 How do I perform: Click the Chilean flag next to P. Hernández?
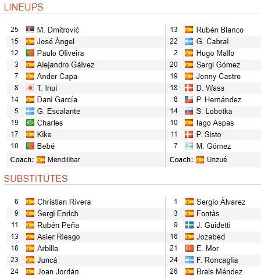189,99
